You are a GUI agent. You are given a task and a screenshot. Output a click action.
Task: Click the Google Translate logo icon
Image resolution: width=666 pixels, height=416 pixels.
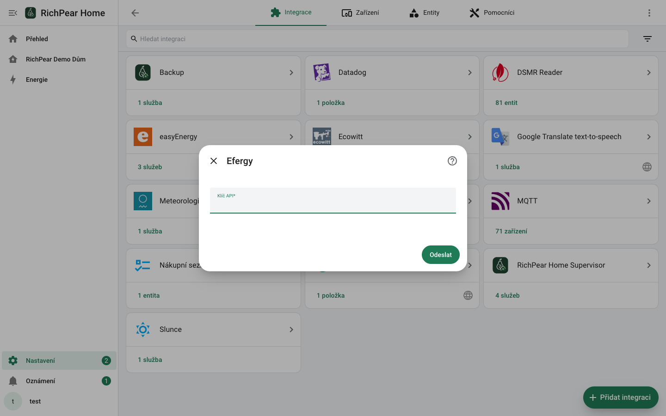tap(500, 137)
